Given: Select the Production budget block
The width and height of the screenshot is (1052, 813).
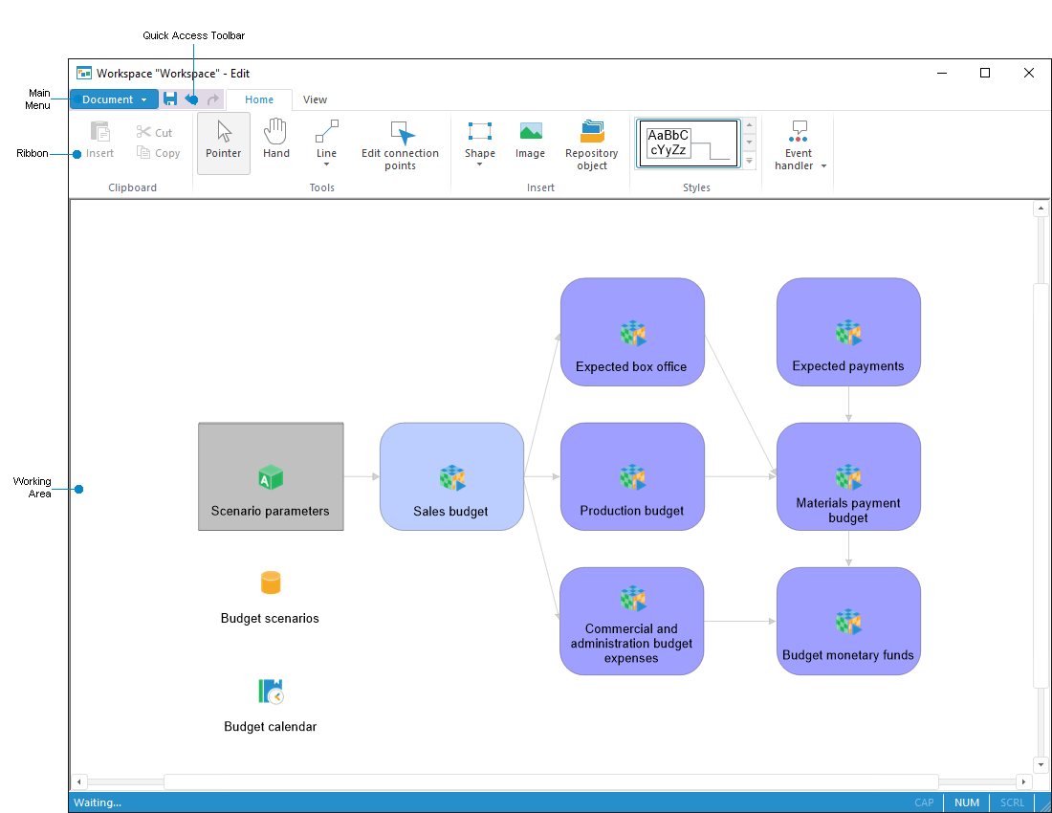Looking at the screenshot, I should pyautogui.click(x=632, y=476).
